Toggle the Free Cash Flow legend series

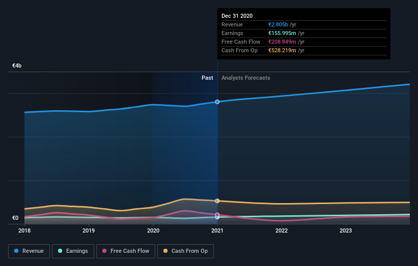(x=126, y=251)
